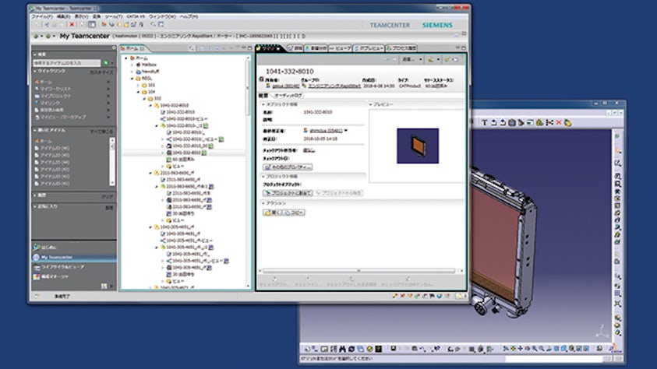Collapse the 開いたアイテム section
Viewport: 657px width, 369px height.
(35, 131)
